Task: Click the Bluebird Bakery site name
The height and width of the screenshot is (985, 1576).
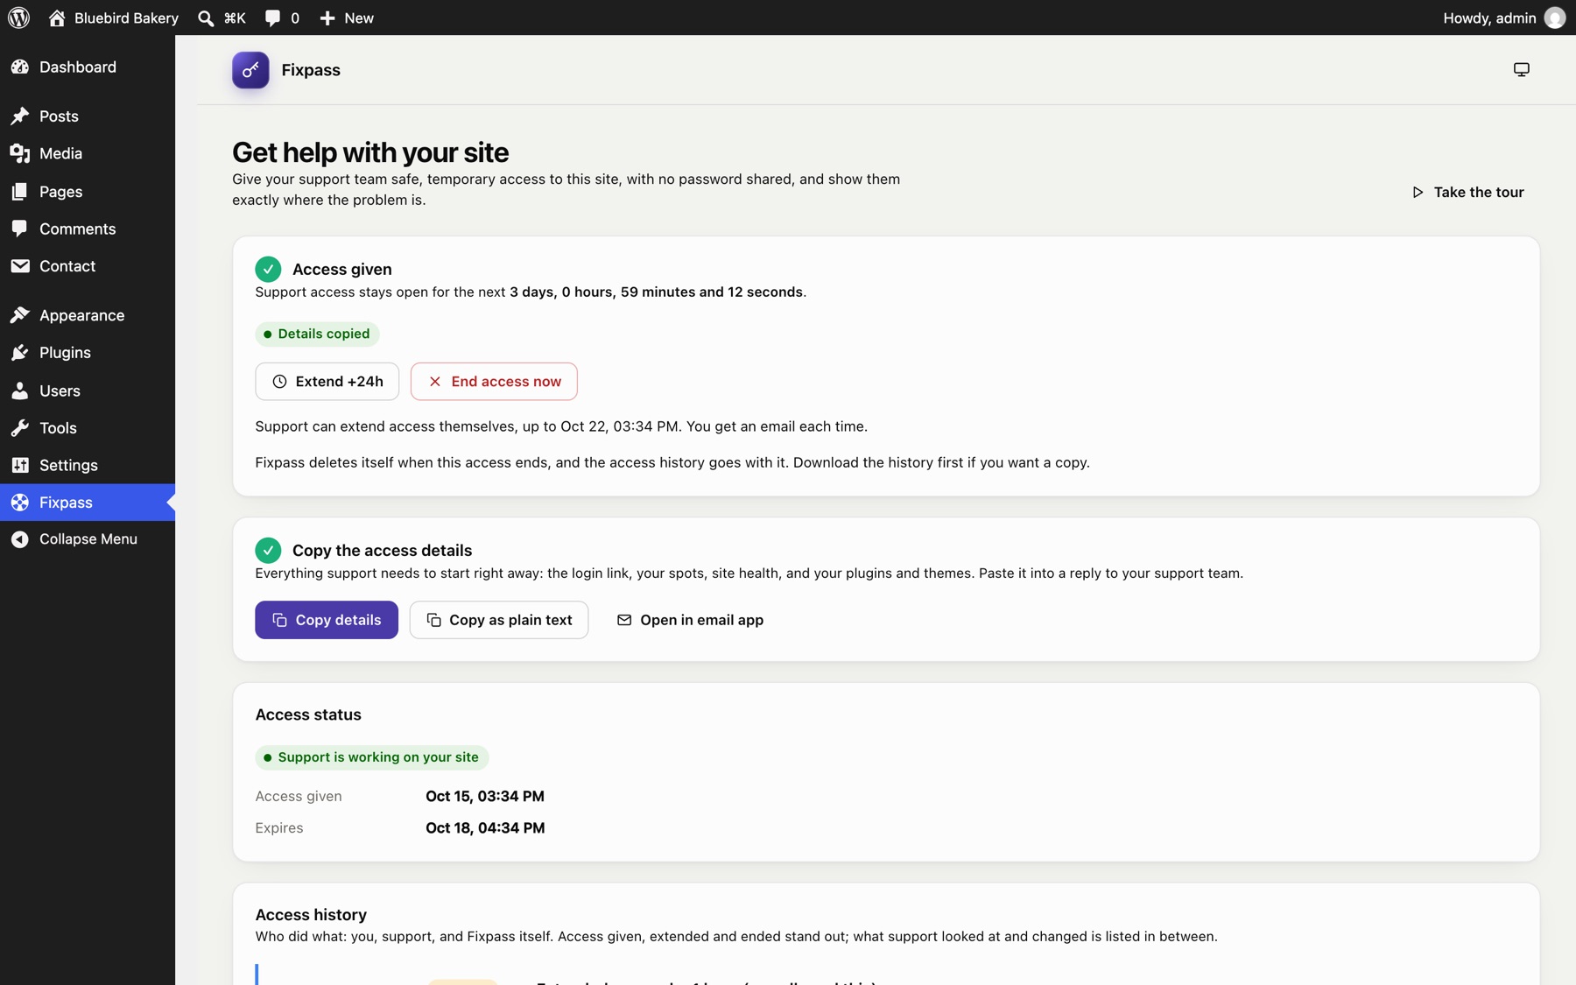Action: click(x=126, y=18)
